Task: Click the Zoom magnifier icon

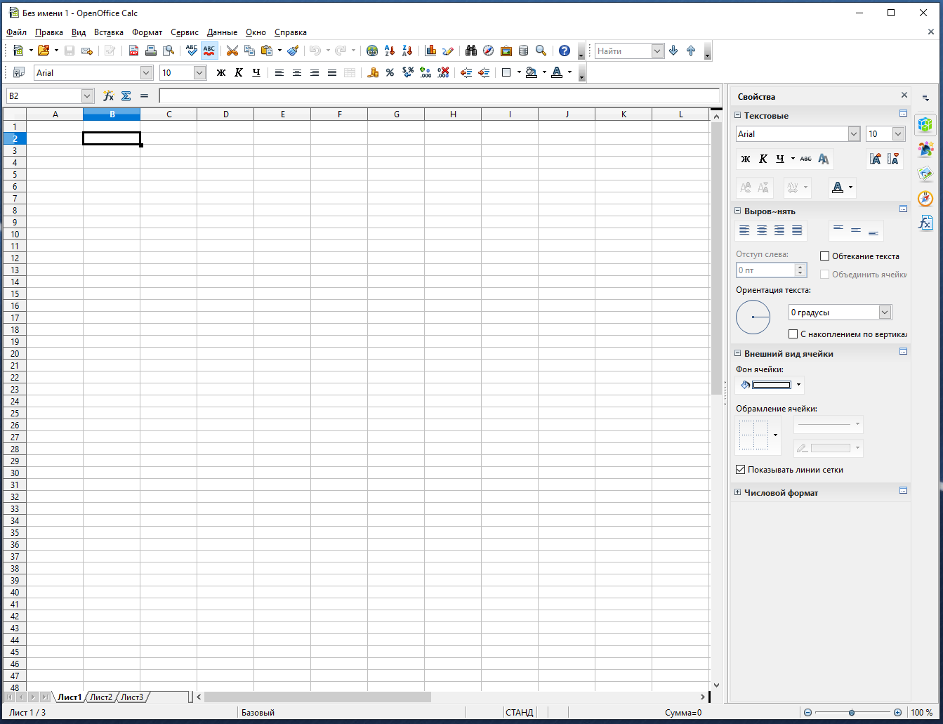Action: 541,51
